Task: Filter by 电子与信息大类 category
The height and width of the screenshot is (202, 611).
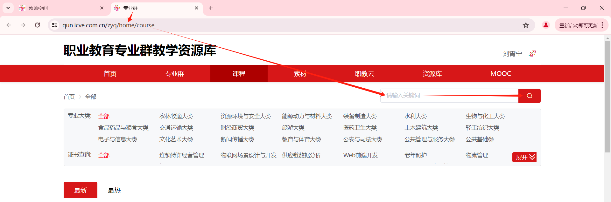Action: click(x=118, y=139)
